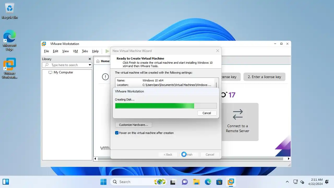
Task: Cancel the Creating Disk operation
Action: [x=207, y=113]
